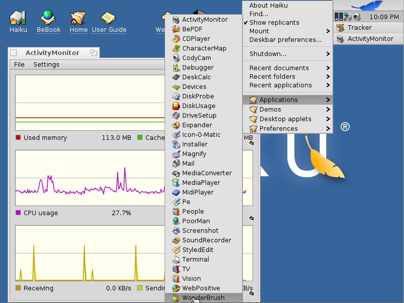Open Vision chat client entry
Screen dimensions: 404x303
point(204,279)
